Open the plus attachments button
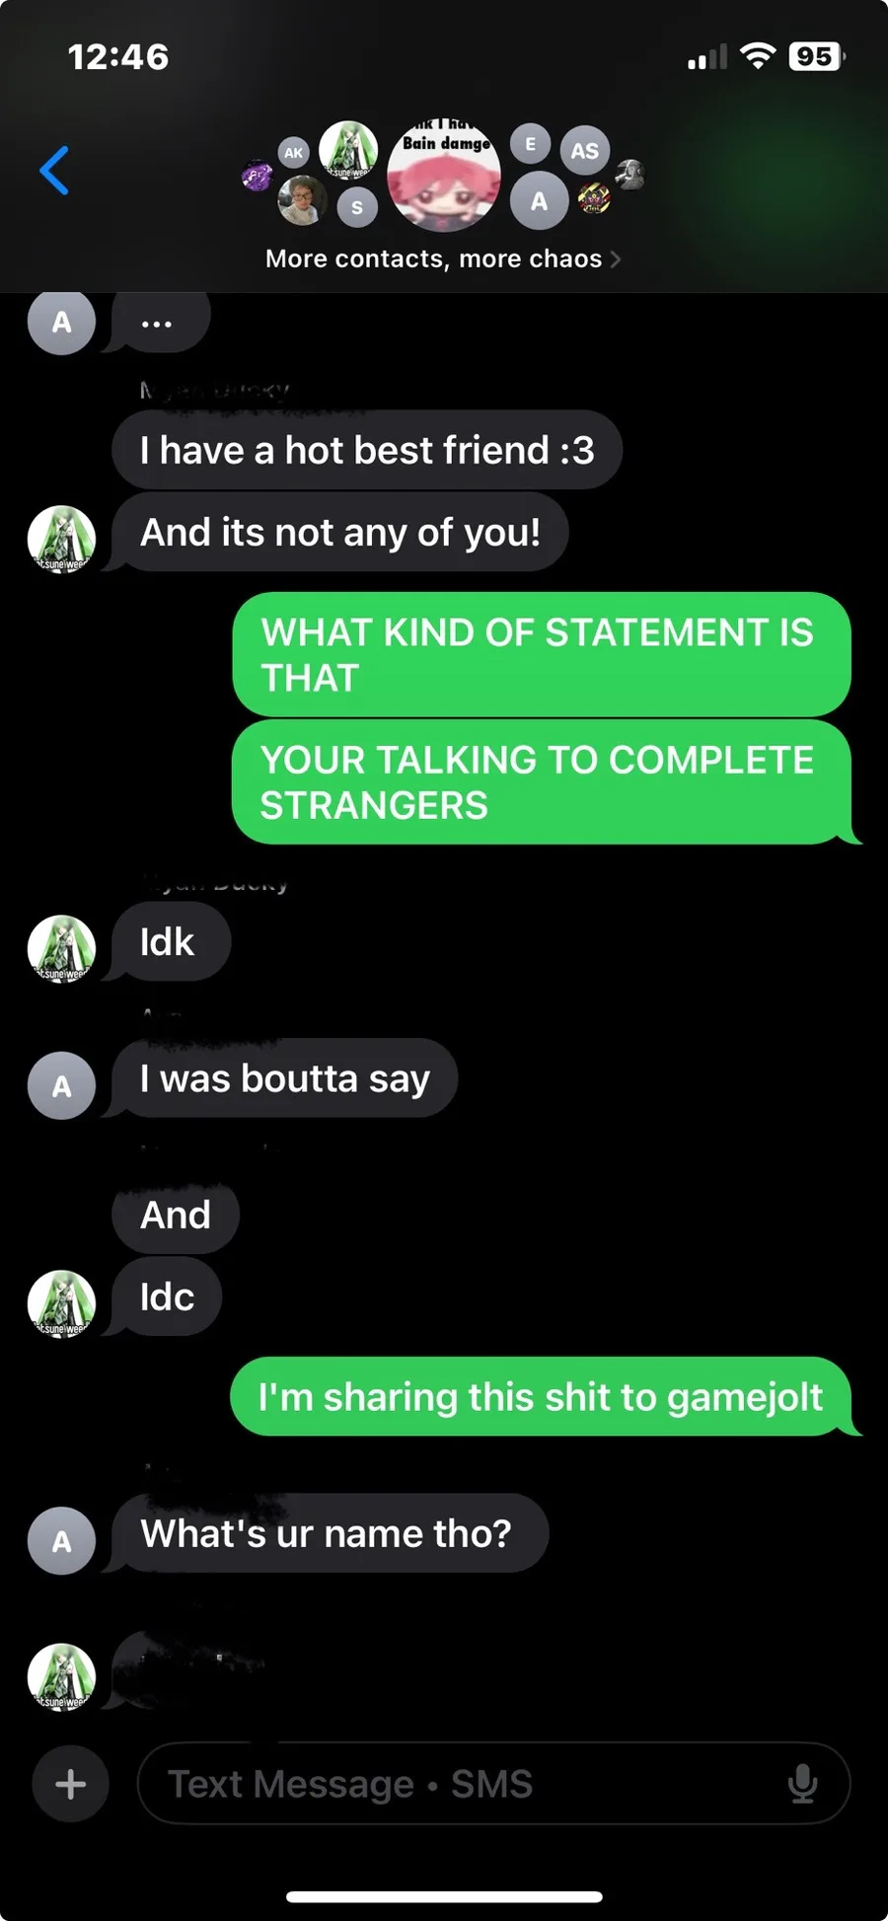 (x=70, y=1783)
